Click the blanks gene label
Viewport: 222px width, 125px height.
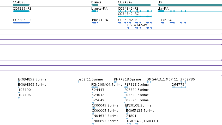(96, 2)
